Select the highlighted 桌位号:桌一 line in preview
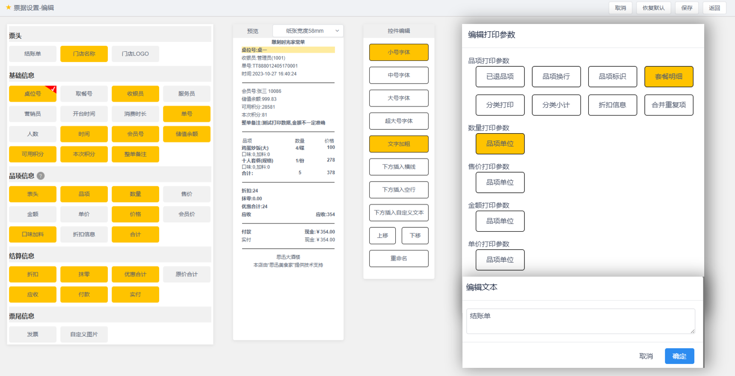The image size is (735, 376). pos(288,50)
